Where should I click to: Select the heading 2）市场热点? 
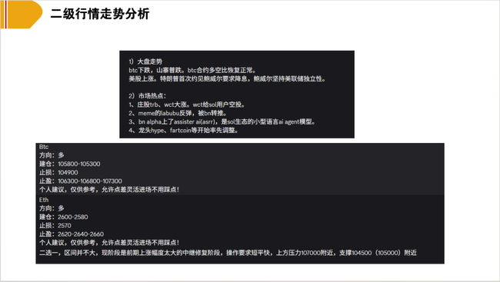point(148,96)
